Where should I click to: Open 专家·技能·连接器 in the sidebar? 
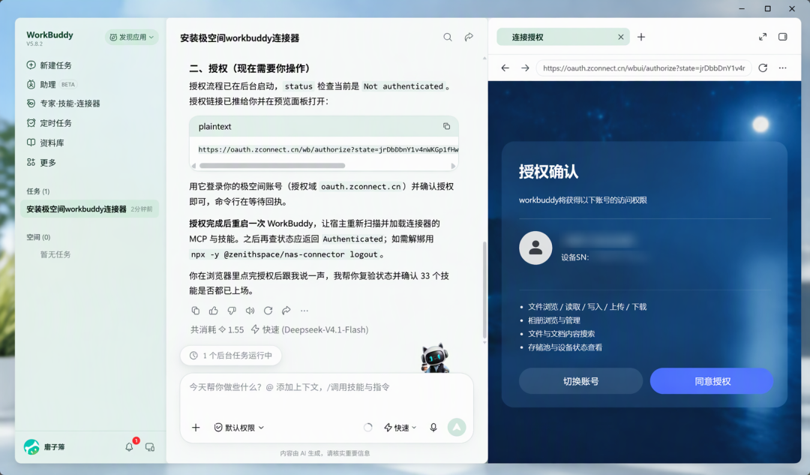point(63,104)
